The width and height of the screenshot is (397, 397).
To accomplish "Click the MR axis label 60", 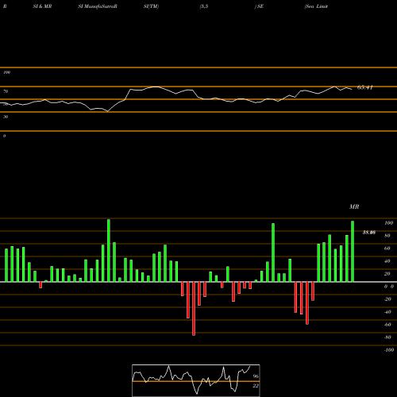I will click(x=387, y=249).
